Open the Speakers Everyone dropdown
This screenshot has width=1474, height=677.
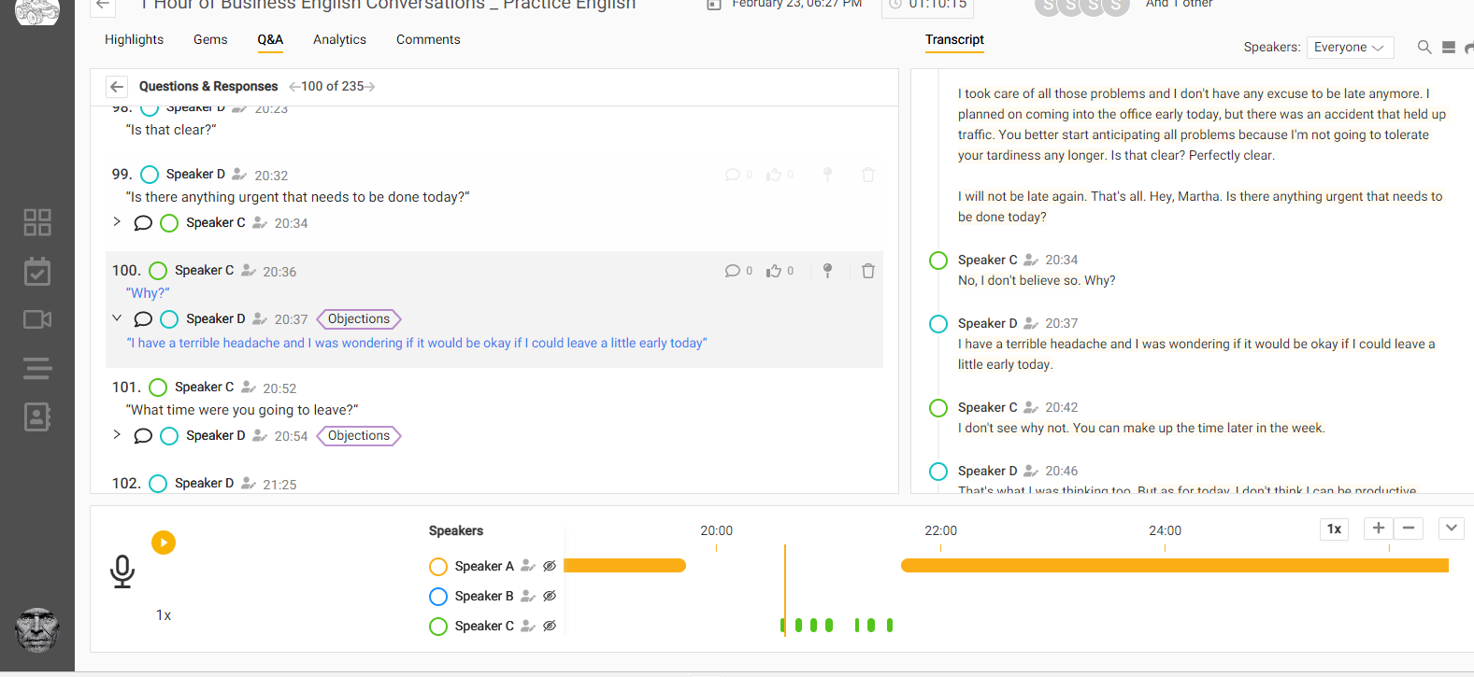pos(1350,48)
